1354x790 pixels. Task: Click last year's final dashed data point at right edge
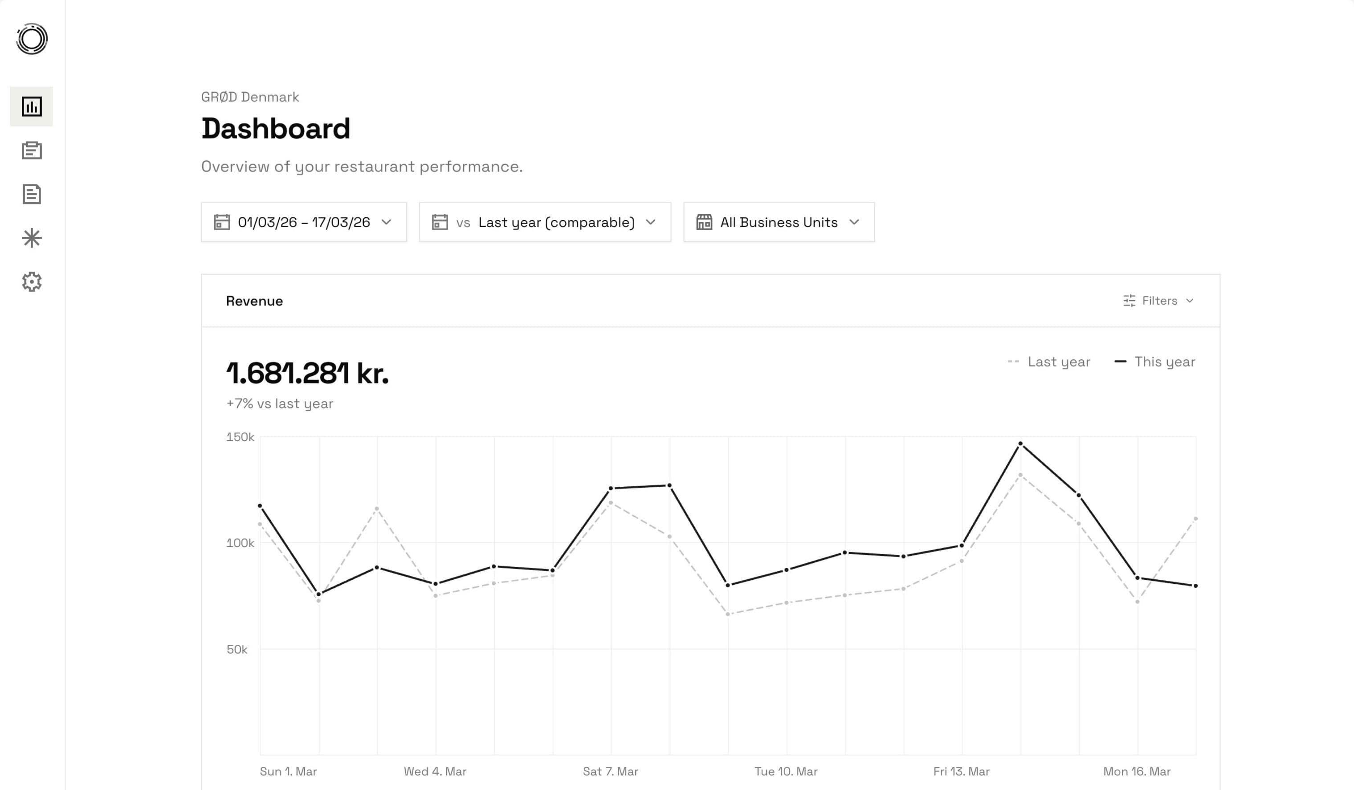tap(1195, 519)
